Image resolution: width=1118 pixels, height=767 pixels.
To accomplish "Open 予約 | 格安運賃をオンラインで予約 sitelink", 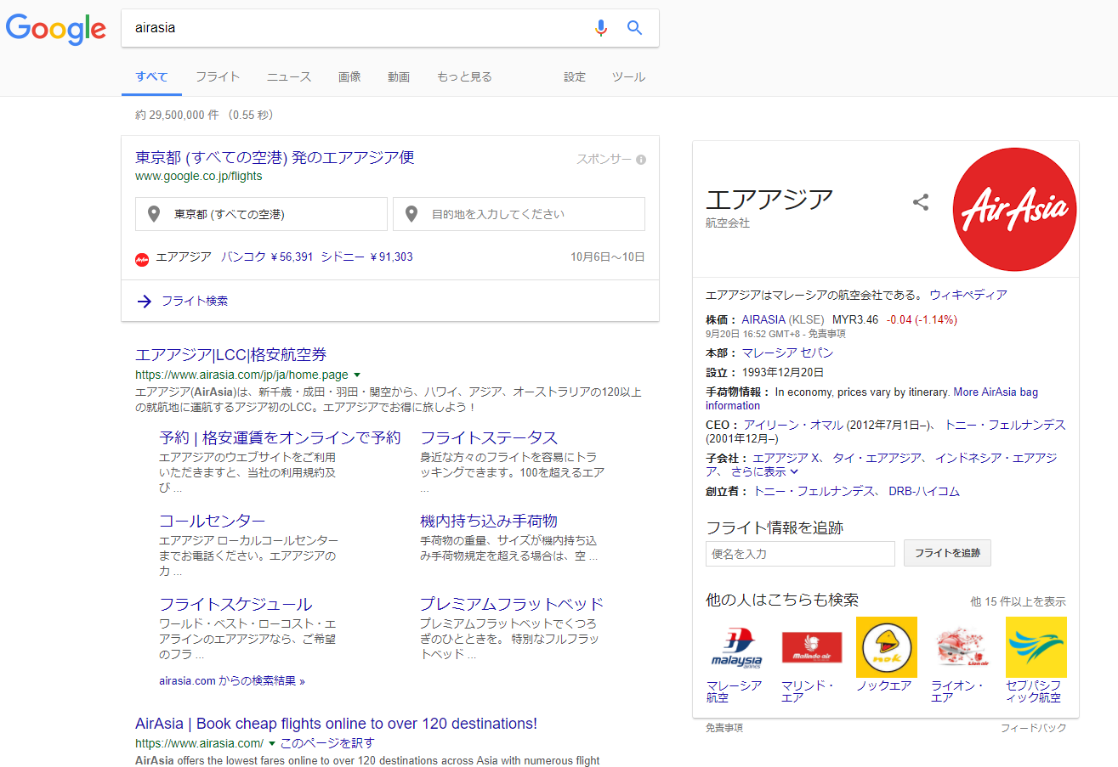I will (280, 438).
